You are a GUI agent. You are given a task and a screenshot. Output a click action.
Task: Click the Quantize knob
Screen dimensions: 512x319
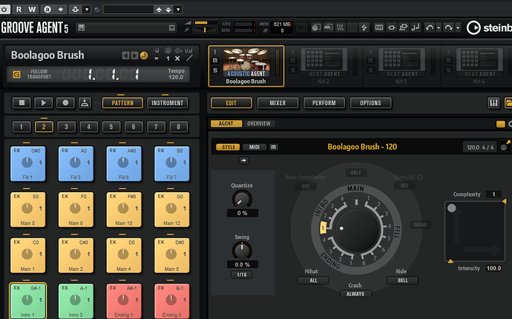coord(242,199)
